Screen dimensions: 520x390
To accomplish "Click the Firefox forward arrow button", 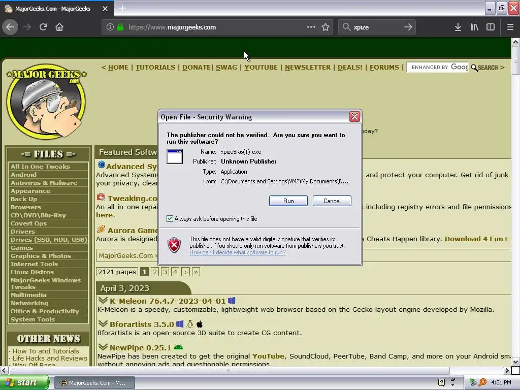I will 27,27.
